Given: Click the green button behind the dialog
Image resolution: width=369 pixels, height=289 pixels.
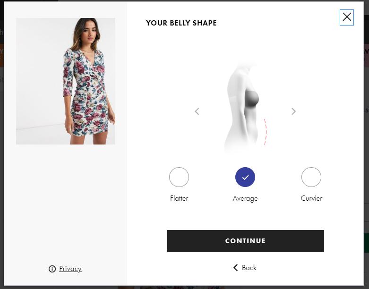Looking at the screenshot, I should (366, 243).
